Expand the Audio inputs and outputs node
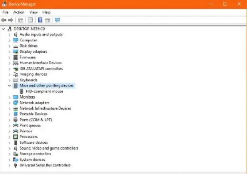 click(9, 35)
